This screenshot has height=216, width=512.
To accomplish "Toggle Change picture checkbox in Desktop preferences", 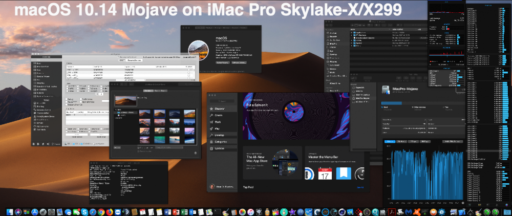I will [x=138, y=147].
